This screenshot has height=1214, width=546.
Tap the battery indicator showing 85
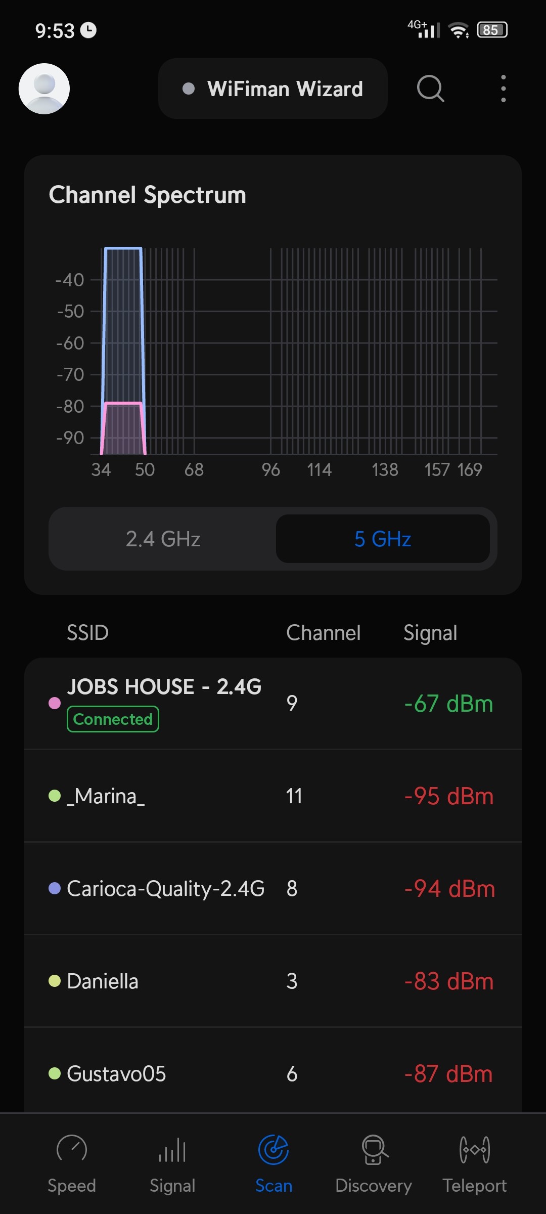pos(491,30)
